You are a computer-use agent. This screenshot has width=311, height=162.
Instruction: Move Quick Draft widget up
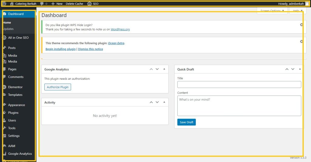pyautogui.click(x=287, y=69)
